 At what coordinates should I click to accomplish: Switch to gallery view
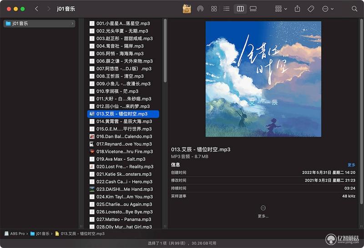click(253, 9)
